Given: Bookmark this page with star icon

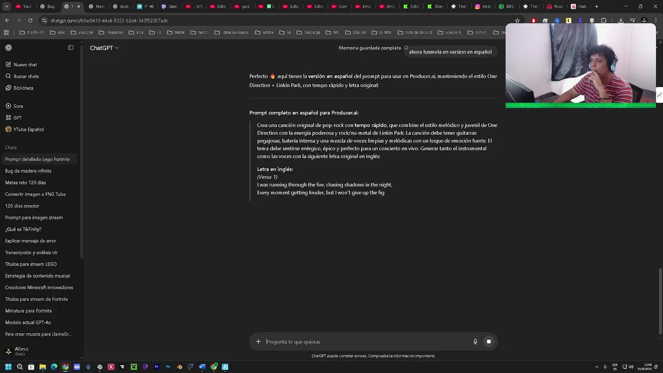Looking at the screenshot, I should pyautogui.click(x=517, y=20).
